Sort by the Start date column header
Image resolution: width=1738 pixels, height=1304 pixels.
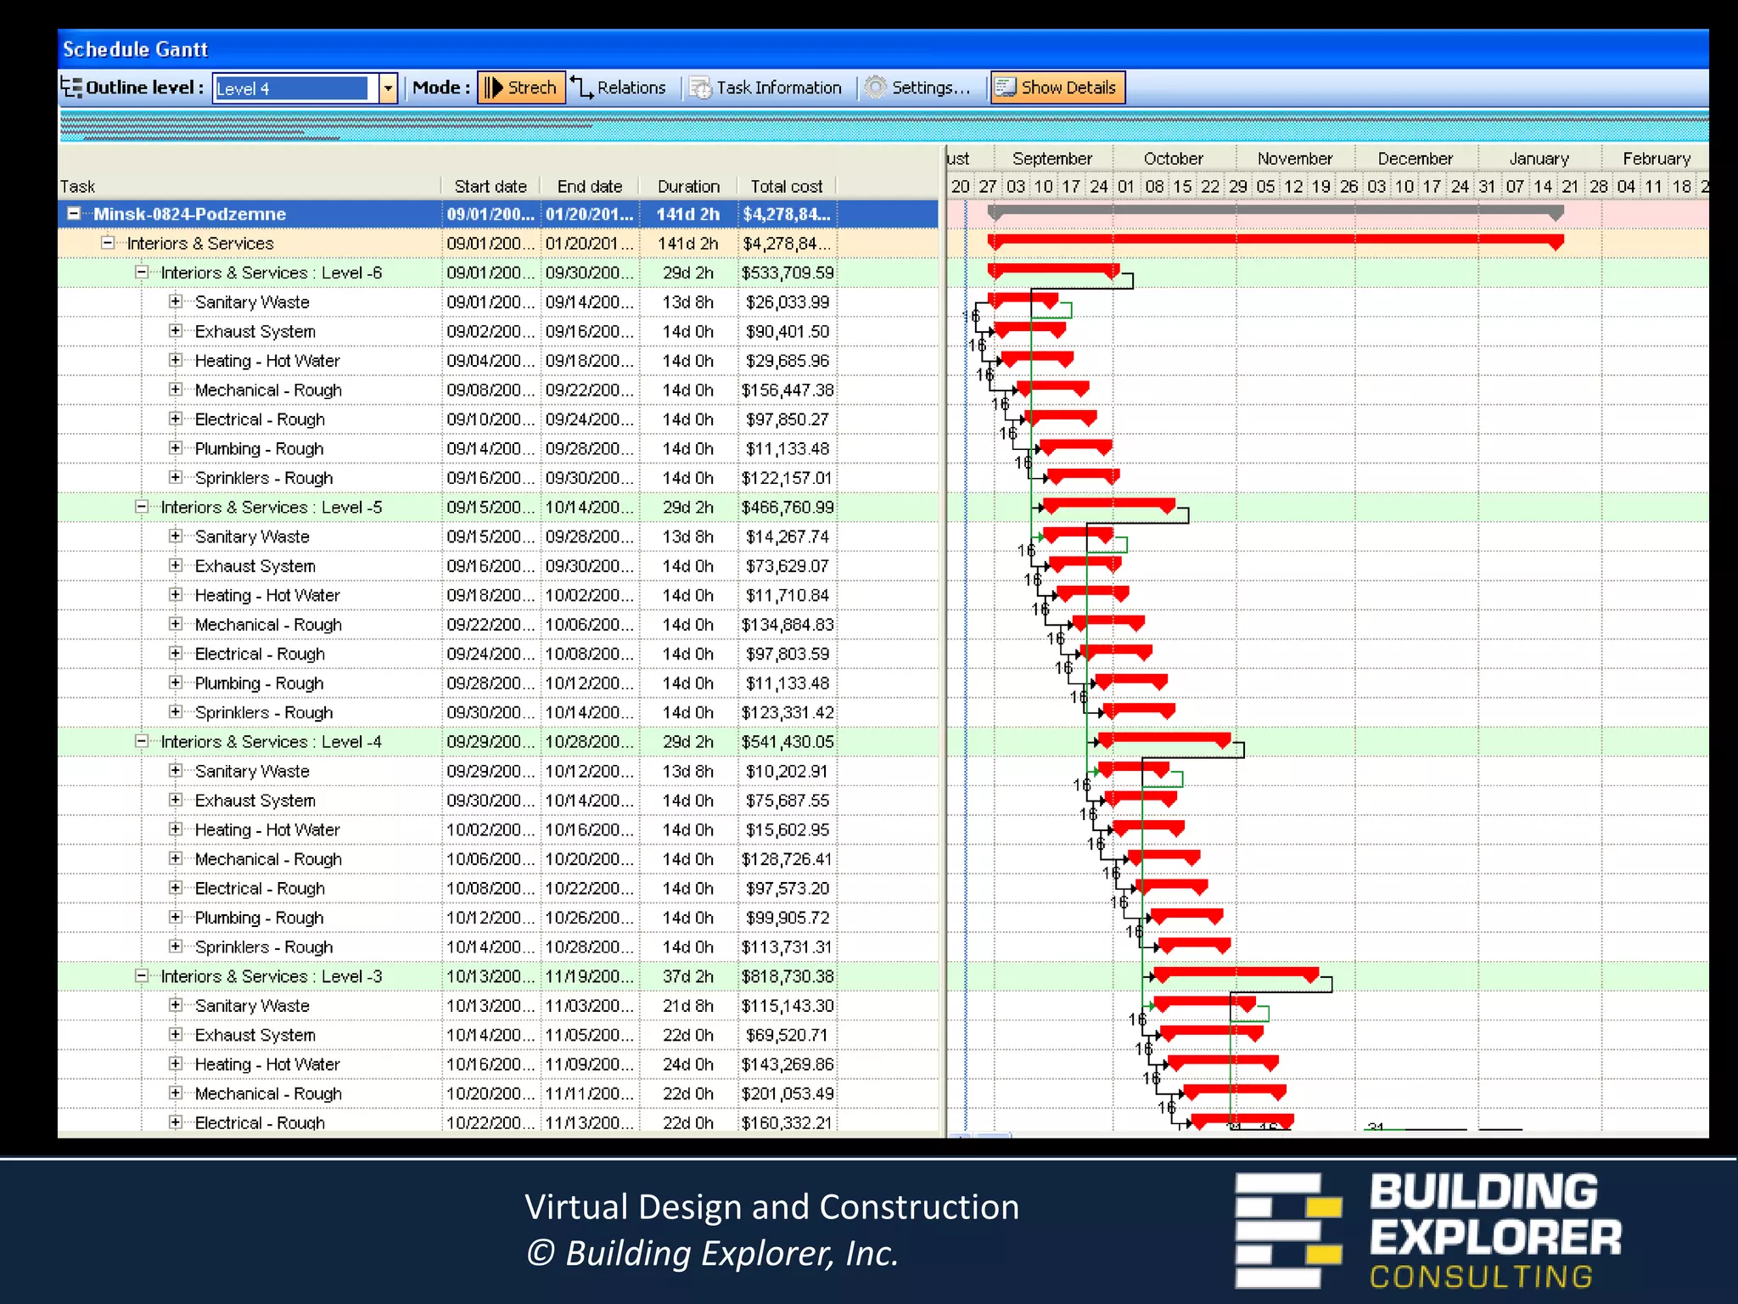tap(491, 186)
